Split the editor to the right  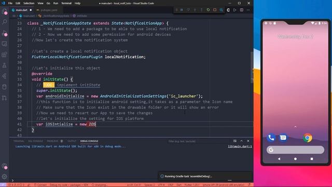click(242, 10)
